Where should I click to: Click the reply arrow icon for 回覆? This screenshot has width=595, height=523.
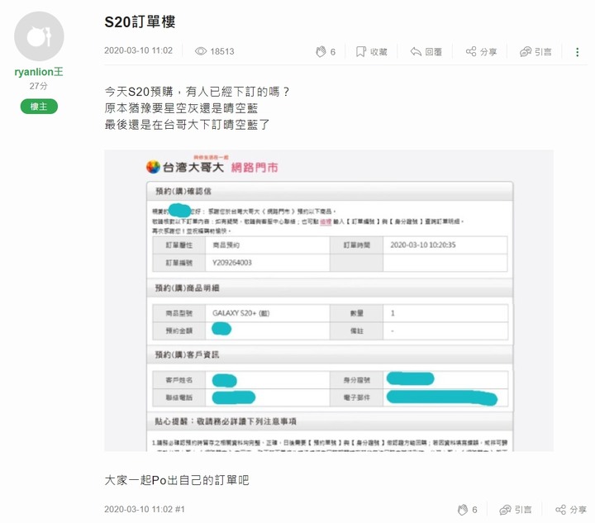(x=416, y=51)
